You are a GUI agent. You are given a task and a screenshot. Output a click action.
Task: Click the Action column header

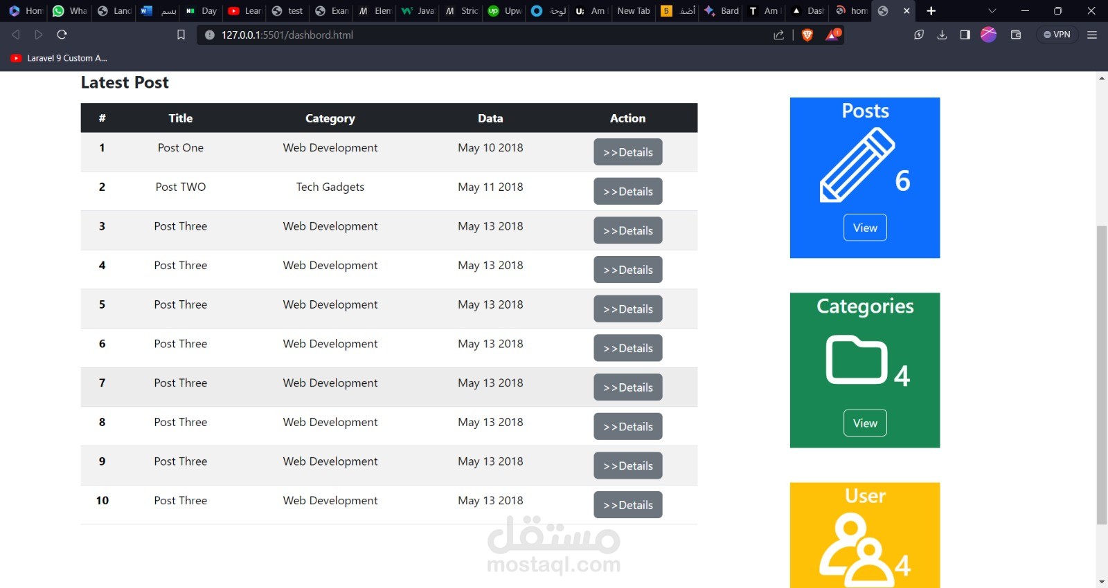[628, 118]
